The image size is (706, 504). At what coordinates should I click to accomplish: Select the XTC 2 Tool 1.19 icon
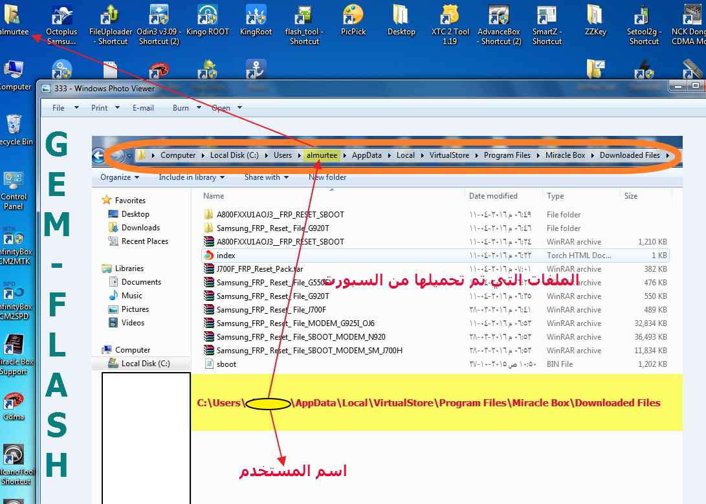tap(450, 25)
